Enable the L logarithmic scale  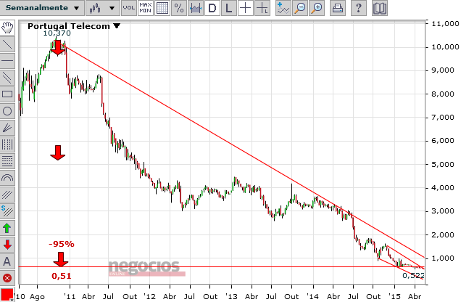[x=228, y=8]
